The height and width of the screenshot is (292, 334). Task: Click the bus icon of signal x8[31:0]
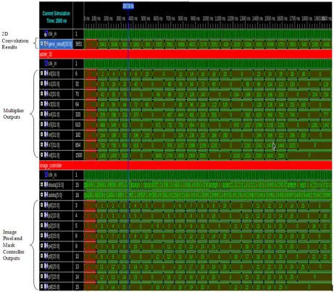point(46,155)
